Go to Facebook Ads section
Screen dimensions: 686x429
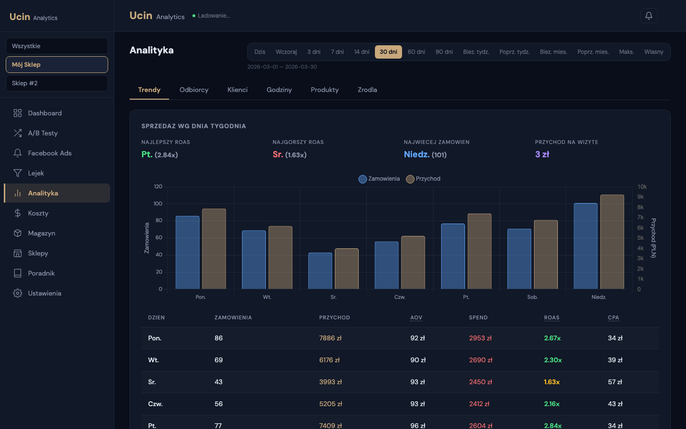(x=57, y=153)
